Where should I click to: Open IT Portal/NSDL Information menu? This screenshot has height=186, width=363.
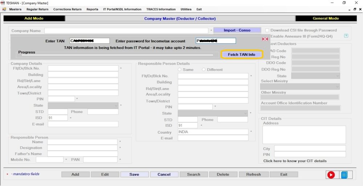pos(122,9)
